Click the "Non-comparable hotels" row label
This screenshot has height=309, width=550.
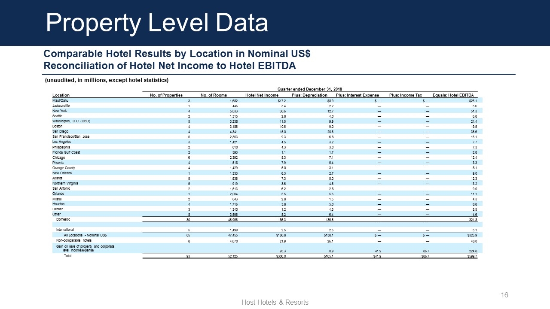tap(74, 241)
